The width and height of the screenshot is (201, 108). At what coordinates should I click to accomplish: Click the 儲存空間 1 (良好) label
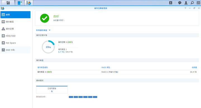(65, 42)
